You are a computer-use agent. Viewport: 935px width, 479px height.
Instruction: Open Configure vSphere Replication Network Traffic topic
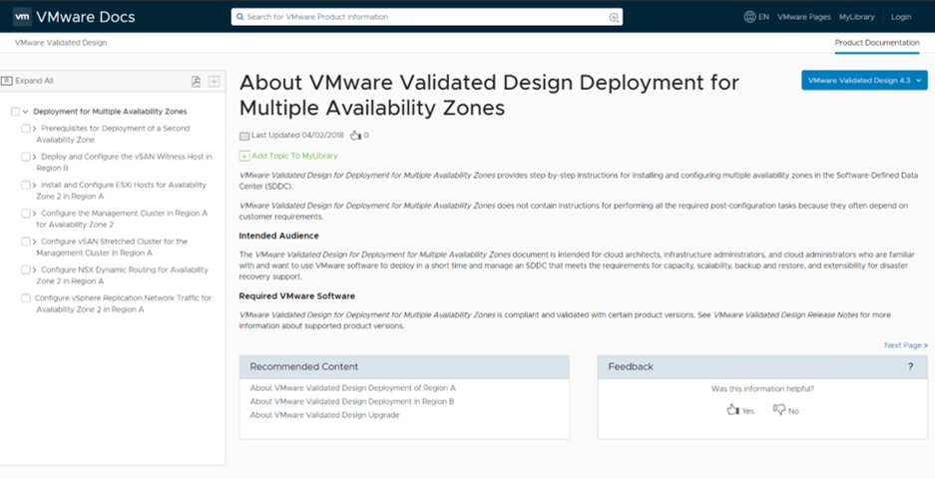[x=123, y=303]
